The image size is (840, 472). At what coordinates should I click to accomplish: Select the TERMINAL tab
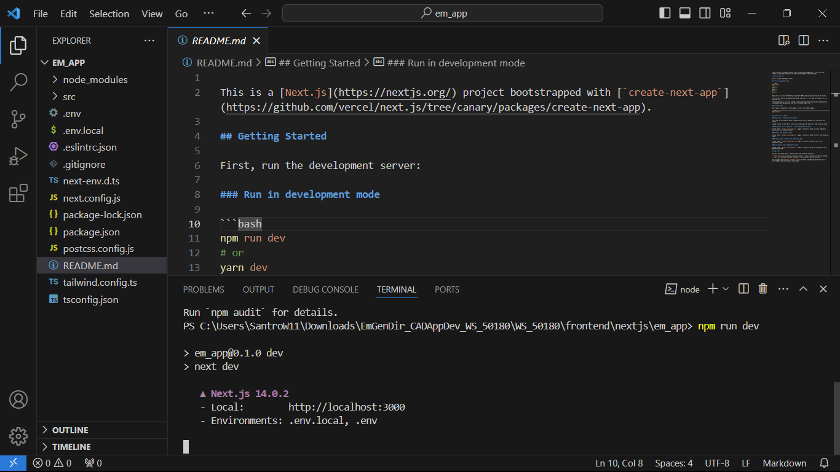pos(397,289)
